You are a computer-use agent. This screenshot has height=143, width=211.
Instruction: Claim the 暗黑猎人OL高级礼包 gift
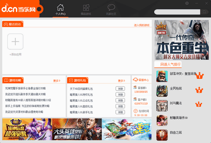[x=120, y=107]
